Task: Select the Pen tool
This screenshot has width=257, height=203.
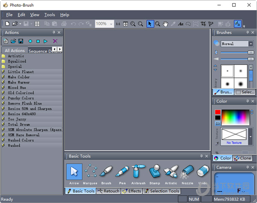Action: (122, 174)
